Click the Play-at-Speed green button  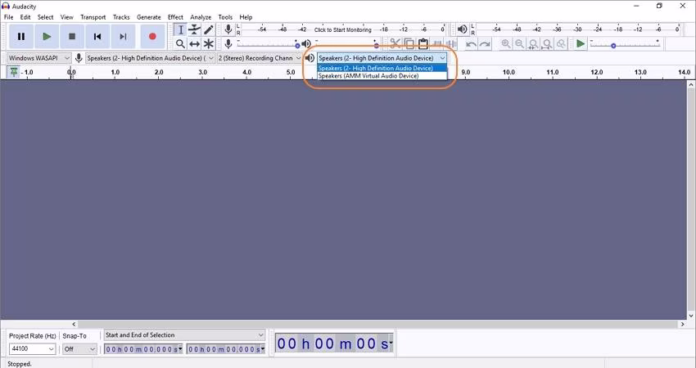tap(581, 43)
